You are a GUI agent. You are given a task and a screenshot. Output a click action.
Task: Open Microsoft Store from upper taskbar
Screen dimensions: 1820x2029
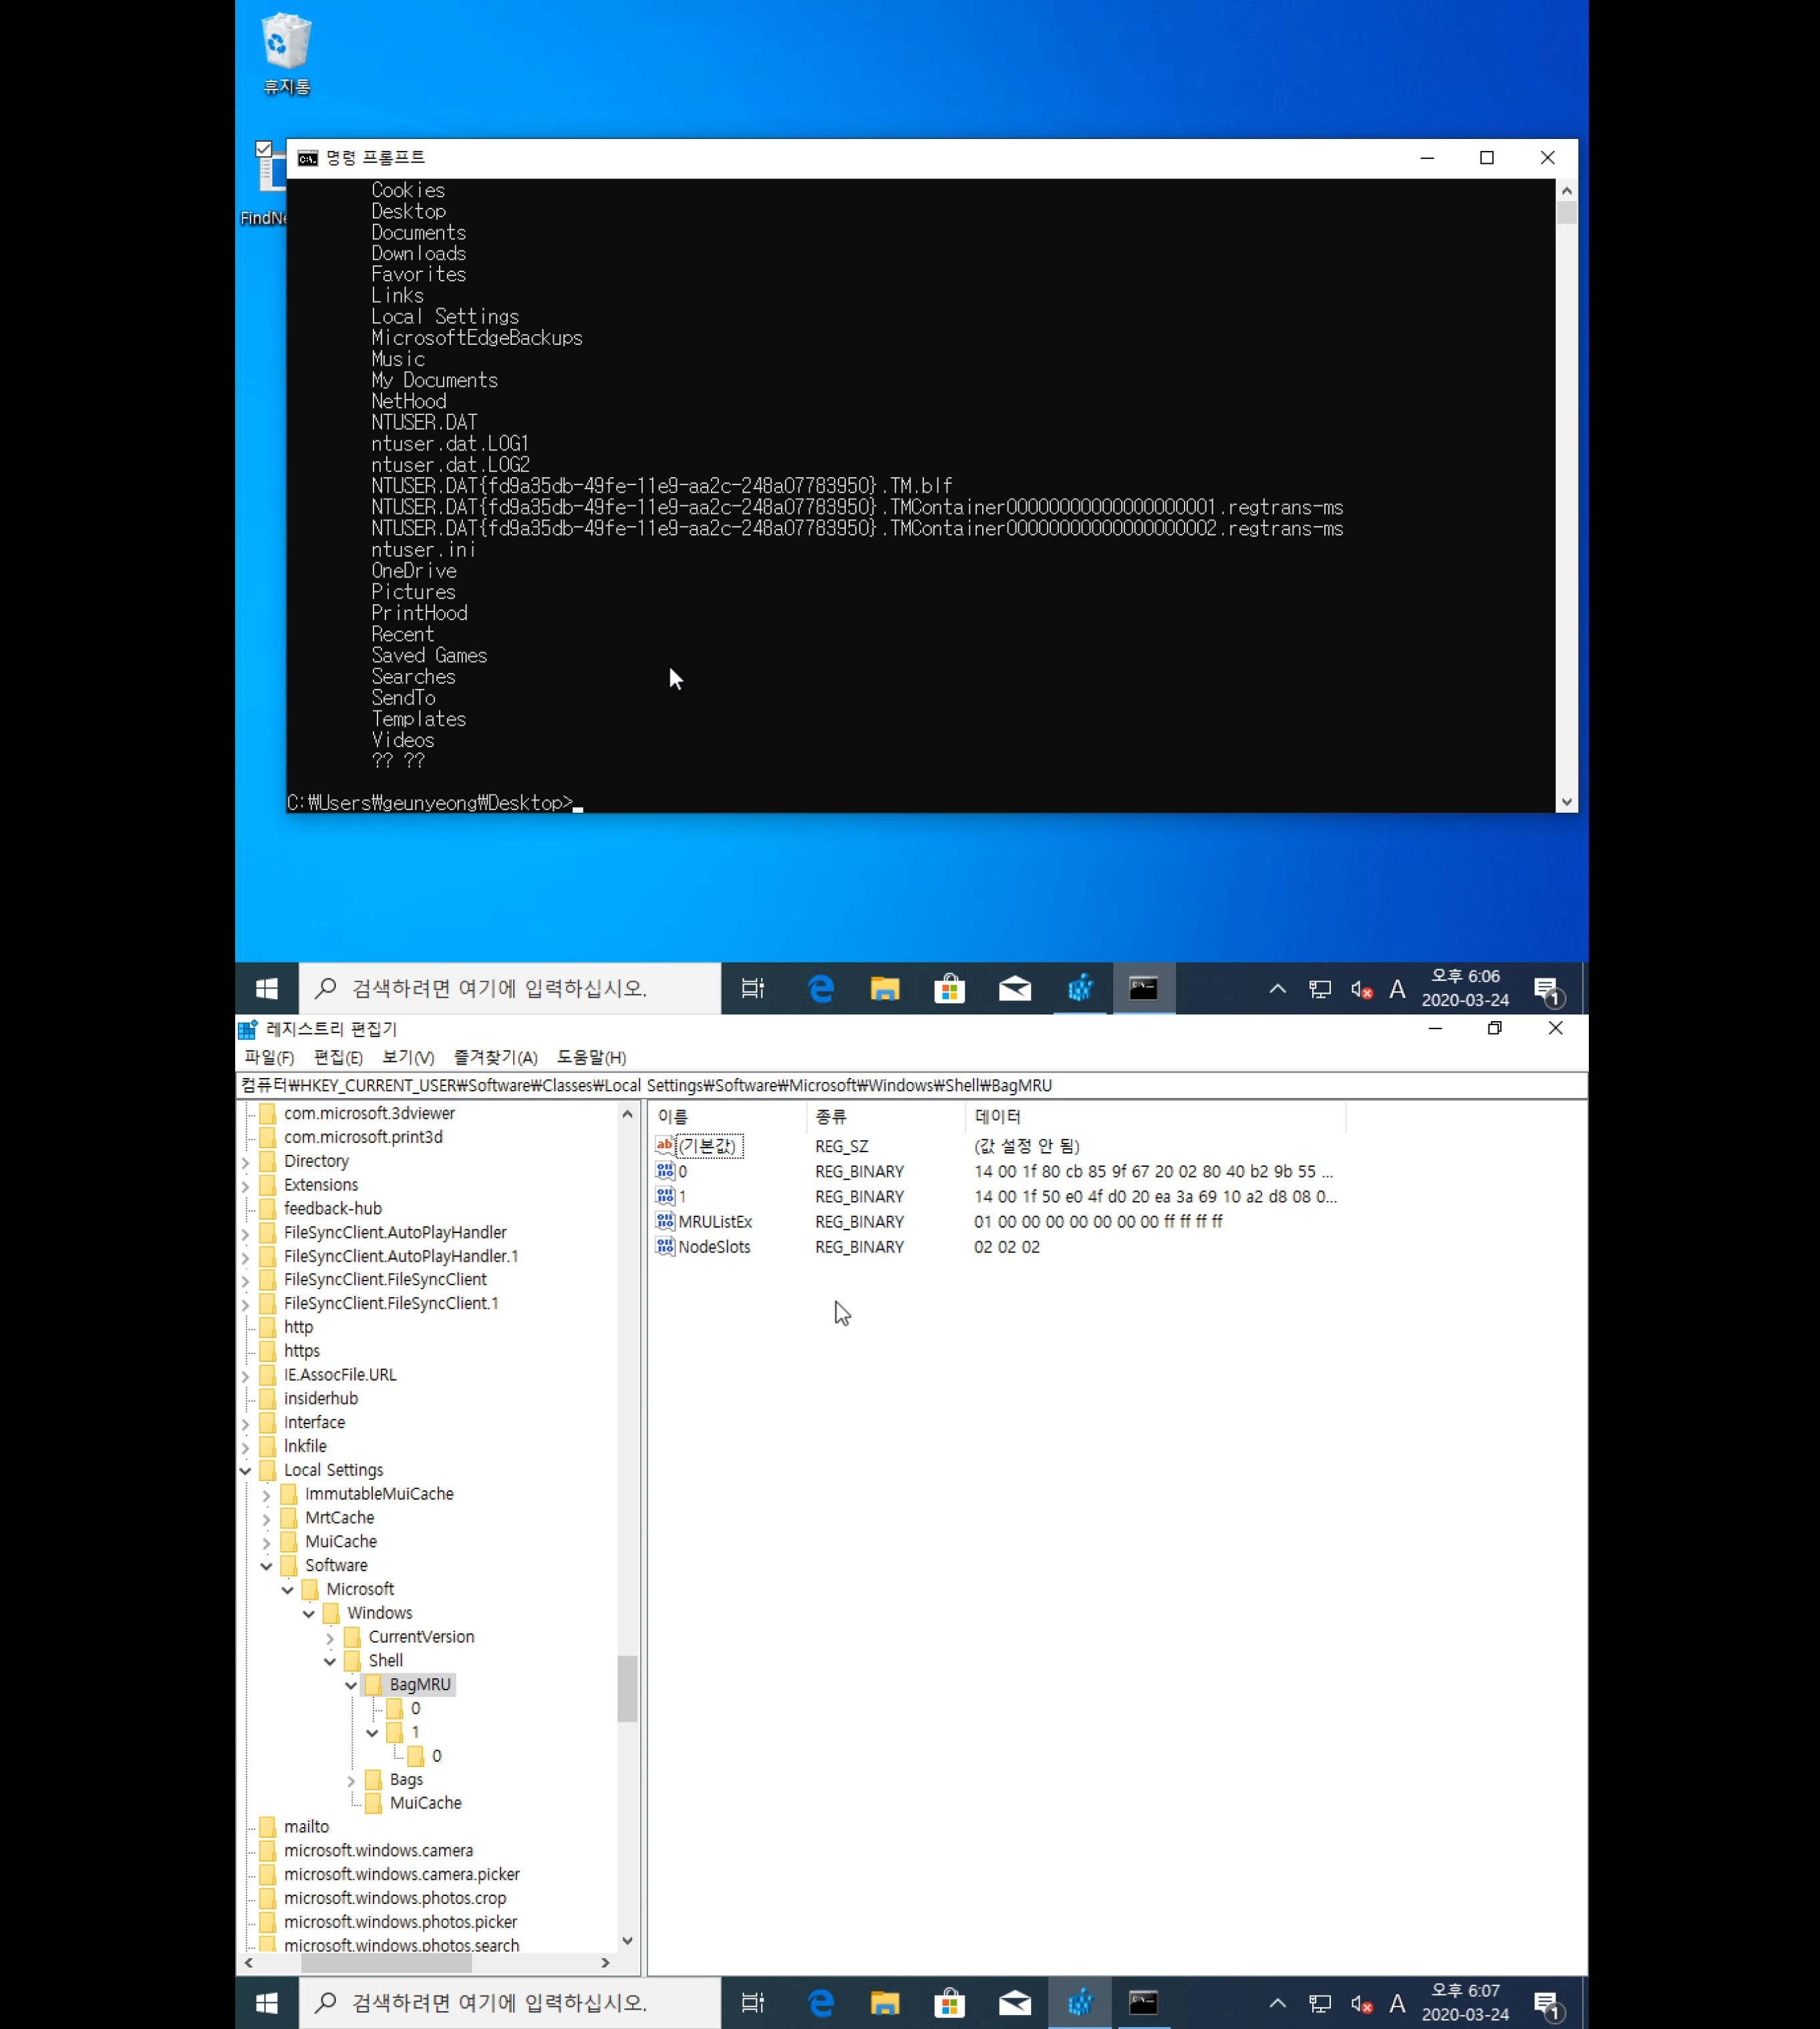coord(949,989)
